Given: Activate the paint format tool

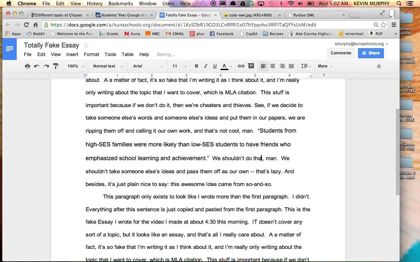Looking at the screenshot, I should 56,66.
